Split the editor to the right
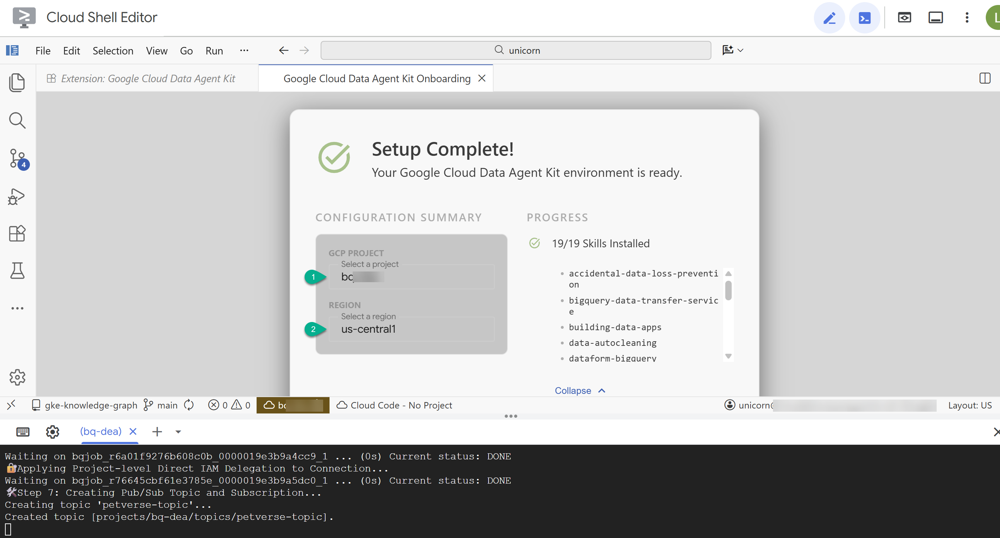Image resolution: width=1000 pixels, height=538 pixels. [985, 78]
